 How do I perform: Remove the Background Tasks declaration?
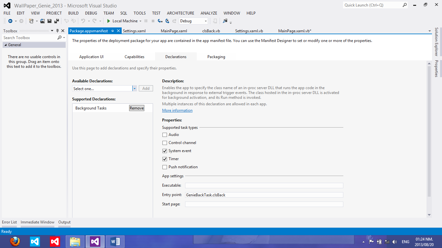[x=137, y=108]
